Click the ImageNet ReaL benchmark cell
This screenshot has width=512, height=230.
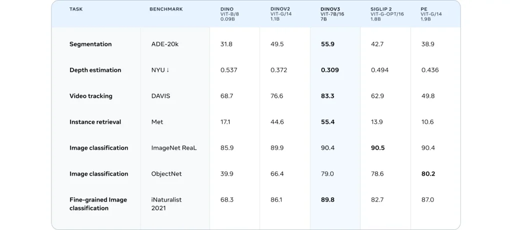click(174, 148)
